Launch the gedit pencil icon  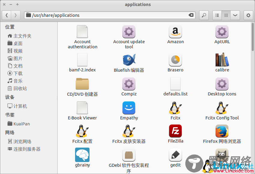pyautogui.click(x=175, y=155)
